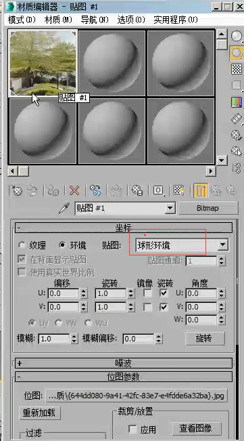Open Sample UV Tiling flyout icon
The image size is (244, 441).
(237, 85)
